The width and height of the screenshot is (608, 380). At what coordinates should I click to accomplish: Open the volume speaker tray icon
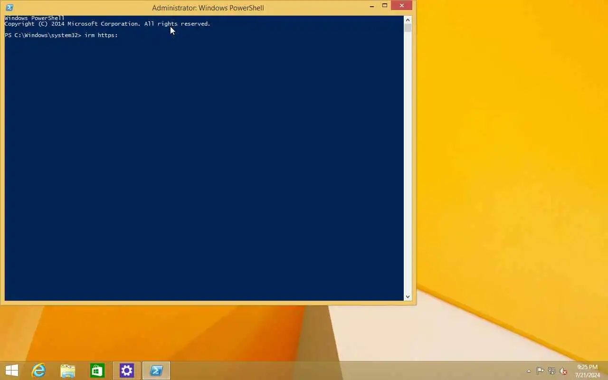563,371
